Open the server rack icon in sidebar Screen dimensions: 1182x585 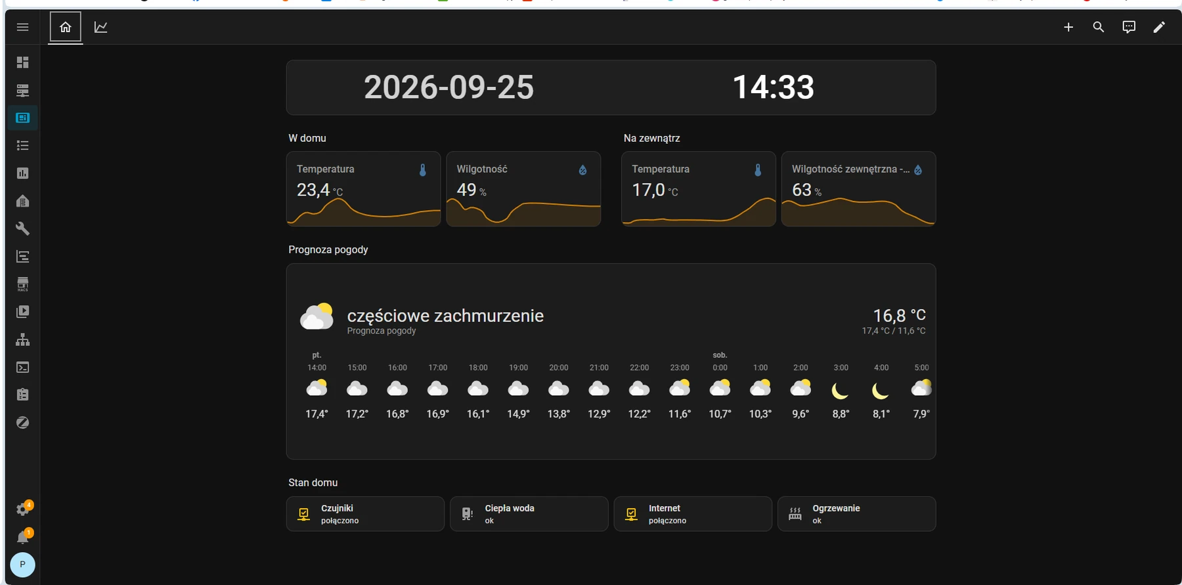(x=22, y=90)
